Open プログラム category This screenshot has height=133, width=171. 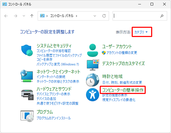pos(45,112)
